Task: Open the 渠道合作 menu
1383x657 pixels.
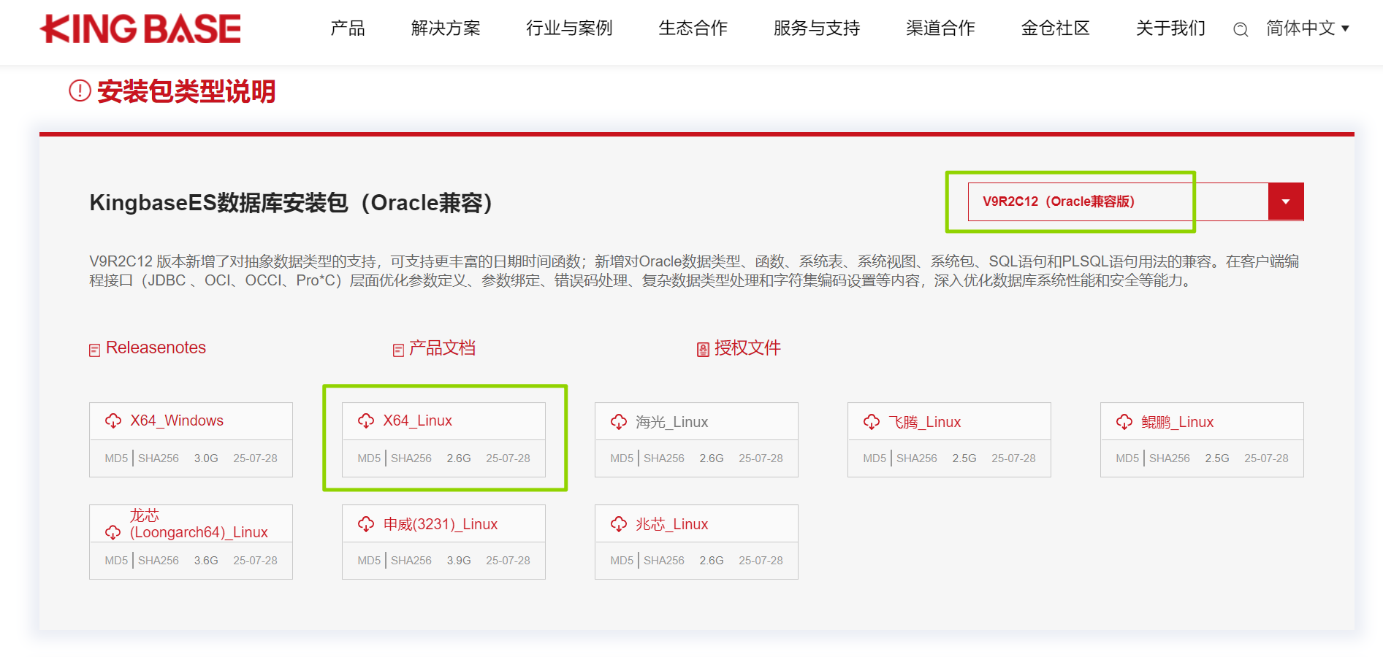Action: pyautogui.click(x=940, y=28)
